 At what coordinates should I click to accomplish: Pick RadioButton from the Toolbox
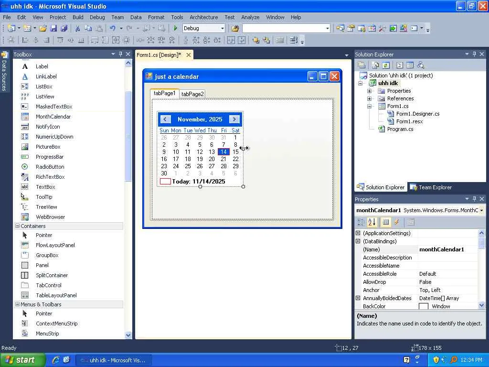pos(50,167)
